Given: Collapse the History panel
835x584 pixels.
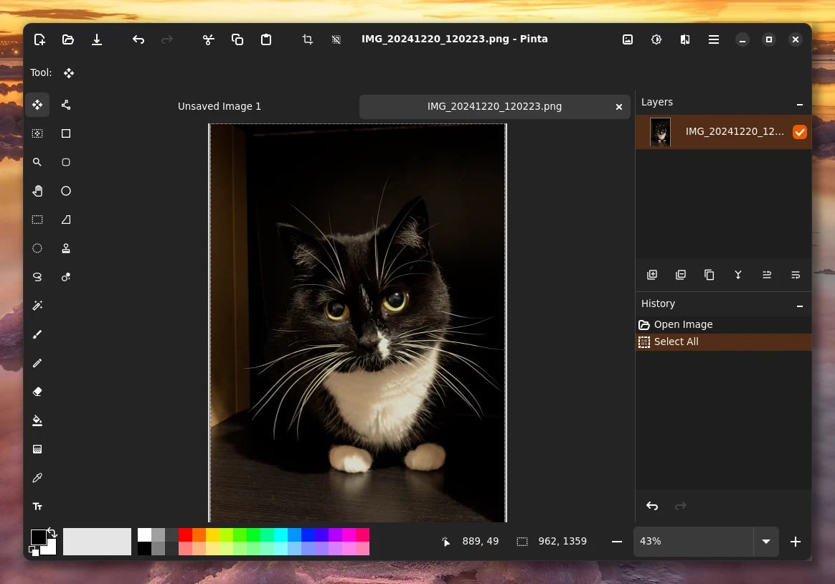Looking at the screenshot, I should pyautogui.click(x=800, y=305).
